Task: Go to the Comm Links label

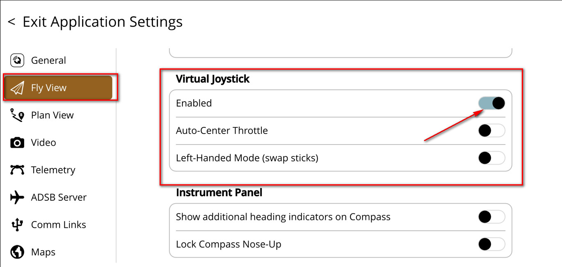Action: click(58, 225)
